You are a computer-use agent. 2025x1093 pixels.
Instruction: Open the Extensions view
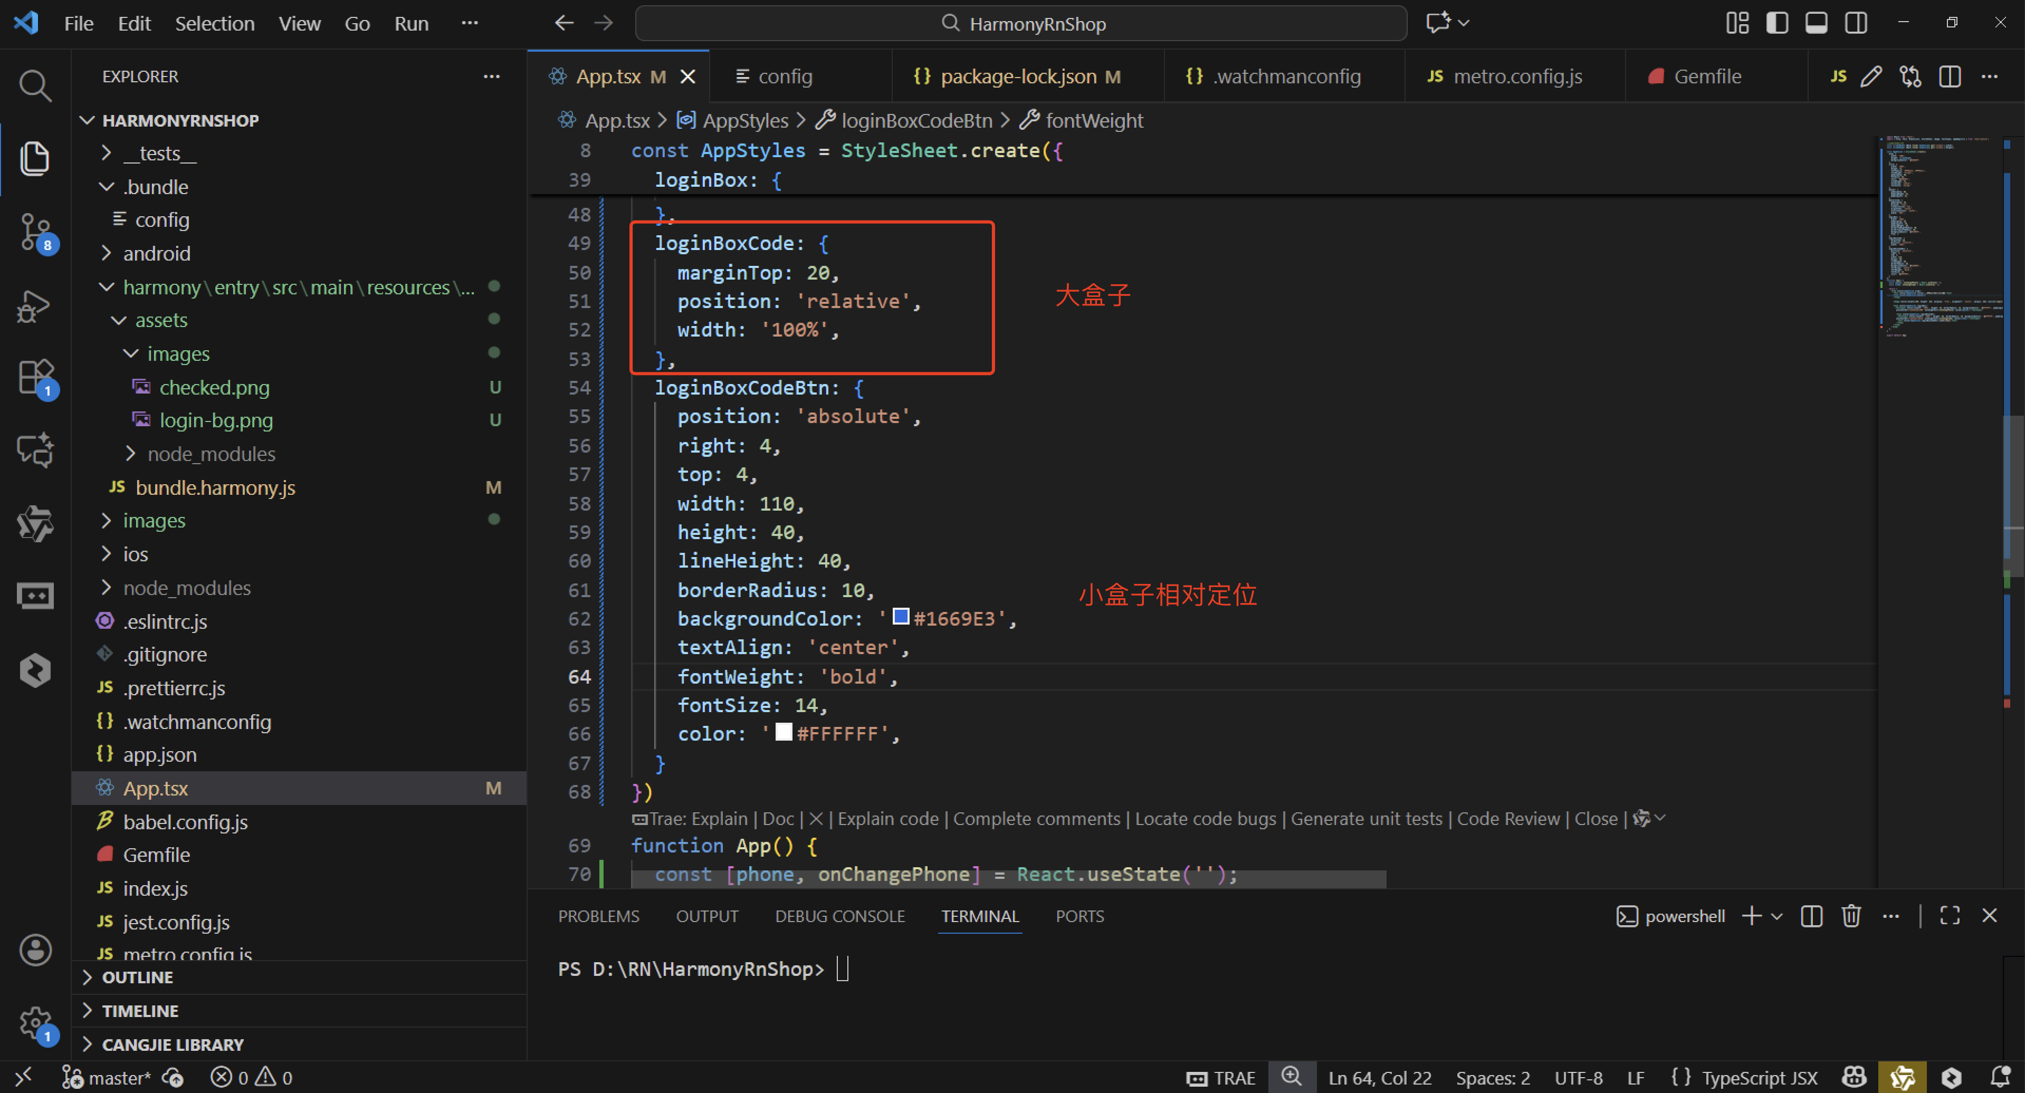35,378
